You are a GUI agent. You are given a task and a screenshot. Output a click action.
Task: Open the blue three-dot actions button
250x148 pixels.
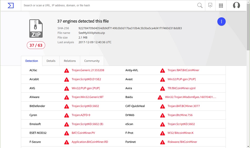pyautogui.click(x=221, y=22)
